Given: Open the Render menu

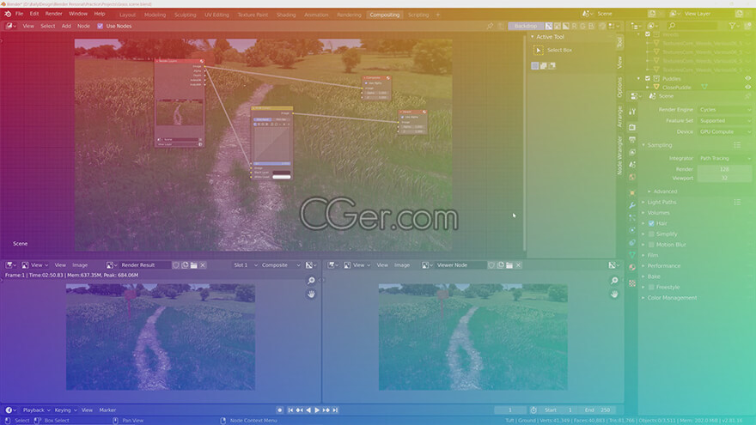Looking at the screenshot, I should [53, 14].
